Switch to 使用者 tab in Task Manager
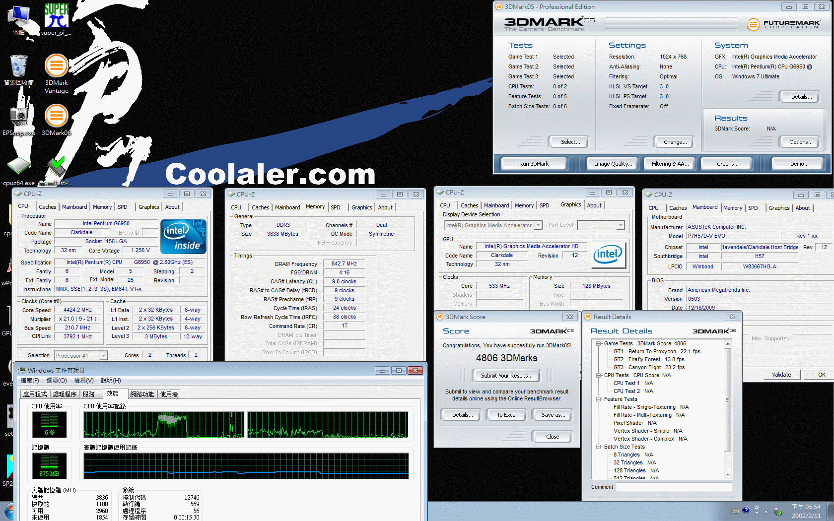The height and width of the screenshot is (521, 834). (x=169, y=394)
